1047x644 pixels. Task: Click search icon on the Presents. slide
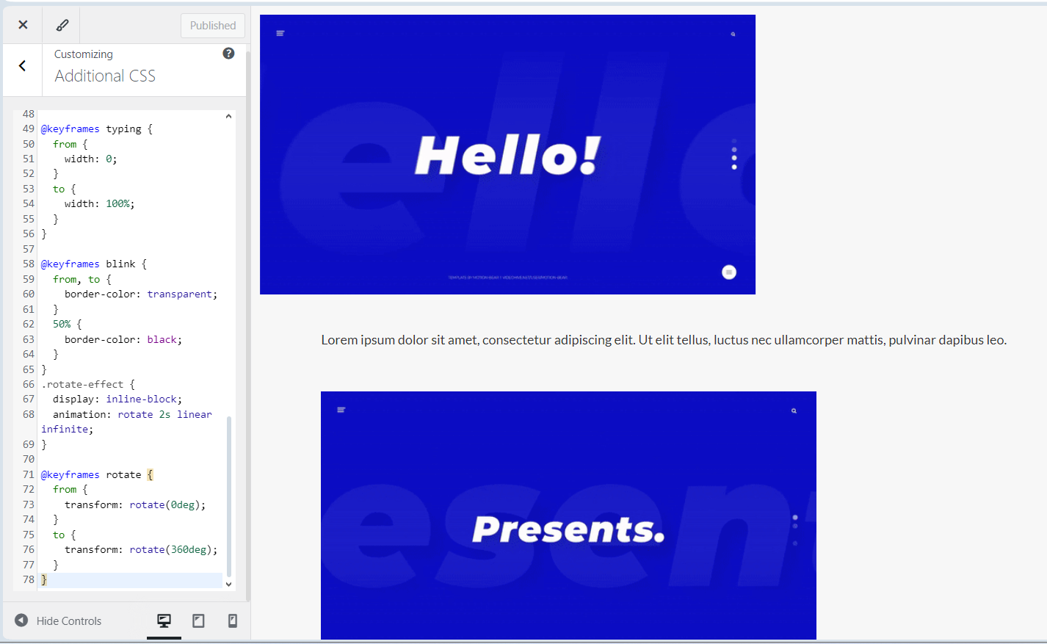point(794,411)
